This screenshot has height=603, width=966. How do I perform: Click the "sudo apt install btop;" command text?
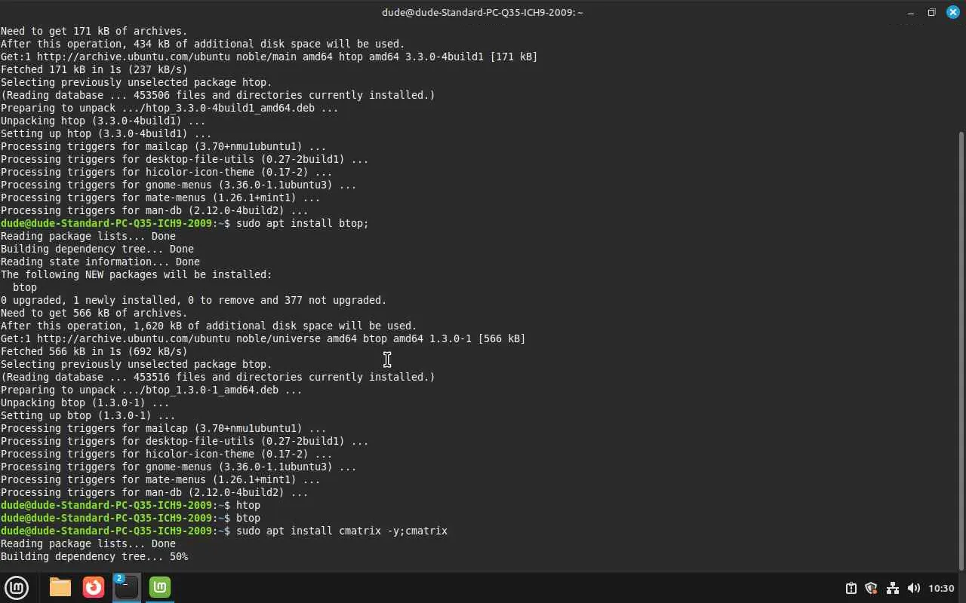tap(302, 223)
